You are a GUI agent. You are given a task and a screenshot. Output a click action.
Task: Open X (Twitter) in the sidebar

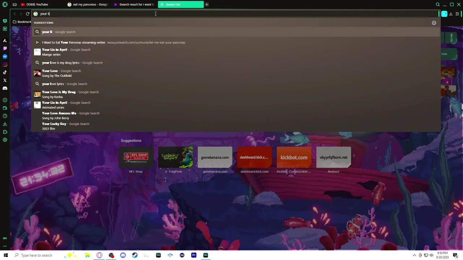(x=5, y=80)
